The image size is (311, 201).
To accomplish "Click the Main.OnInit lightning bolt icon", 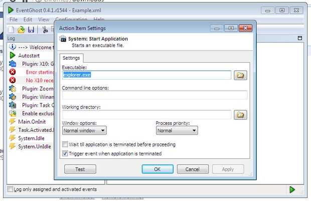I will pos(13,121).
